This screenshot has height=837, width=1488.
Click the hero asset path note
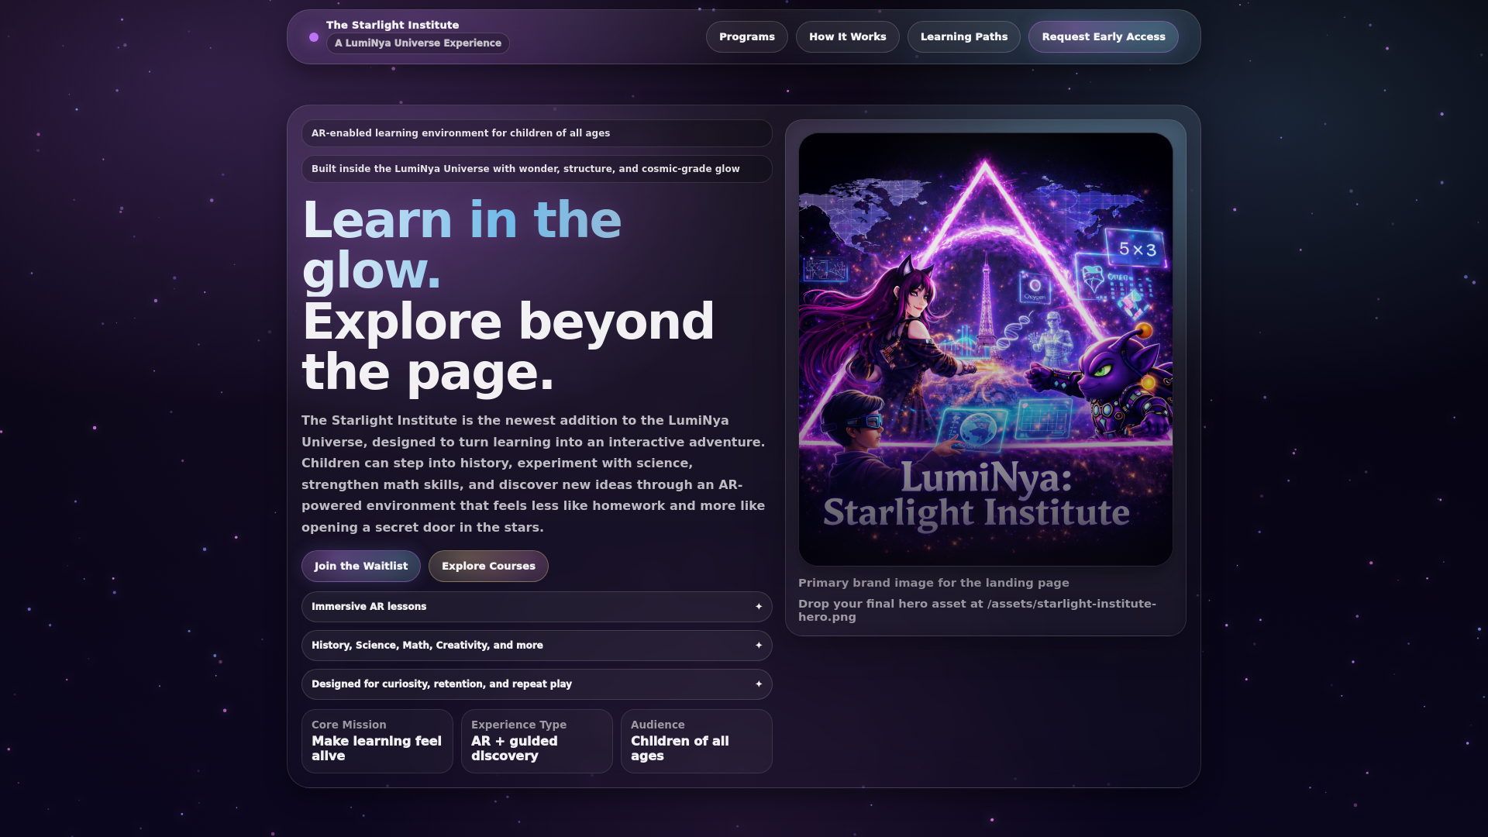point(976,611)
